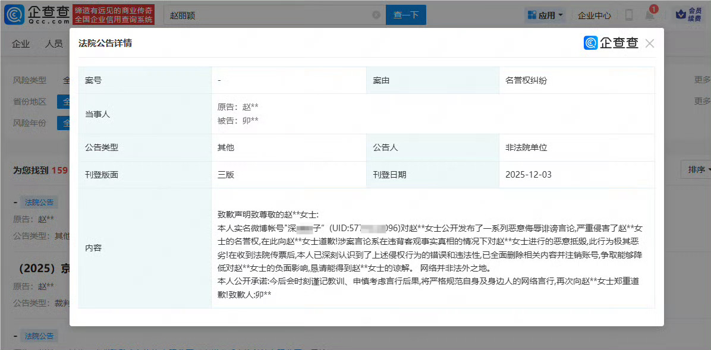711x350 pixels.
Task: Open 企业中心 link
Action: click(594, 15)
